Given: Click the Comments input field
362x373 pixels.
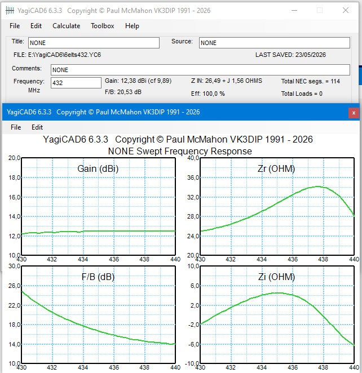Looking at the screenshot, I should tap(200, 70).
